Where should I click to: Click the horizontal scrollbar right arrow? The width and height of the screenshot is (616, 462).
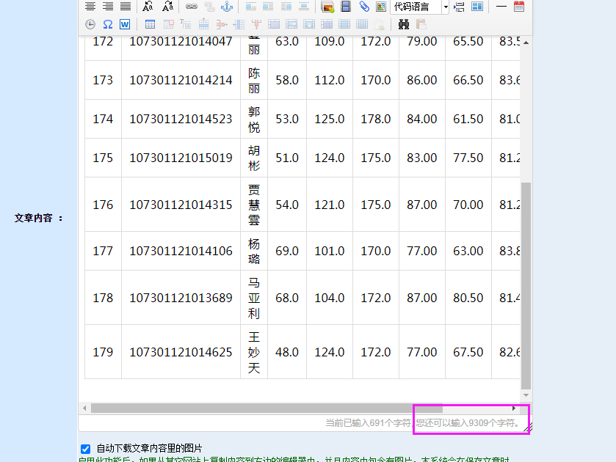(x=514, y=408)
